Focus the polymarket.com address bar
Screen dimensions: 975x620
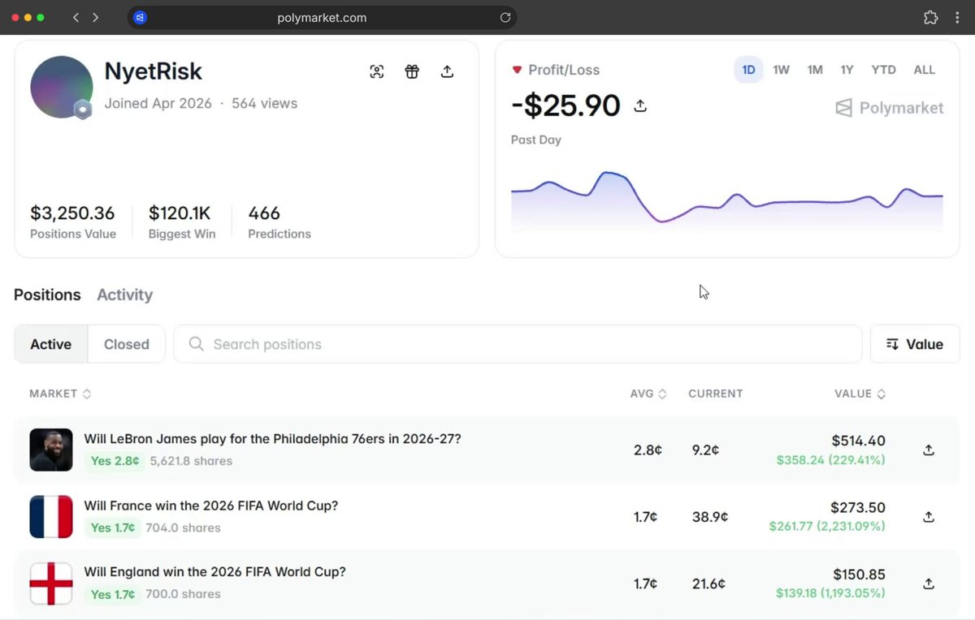pos(322,17)
